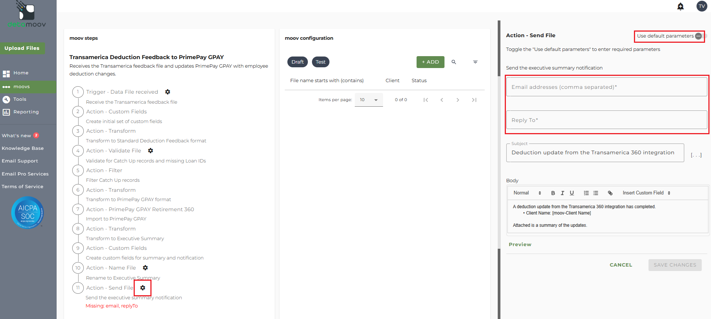Viewport: 711px width, 319px height.
Task: Open settings gear for Action - Validate File
Action: (150, 151)
